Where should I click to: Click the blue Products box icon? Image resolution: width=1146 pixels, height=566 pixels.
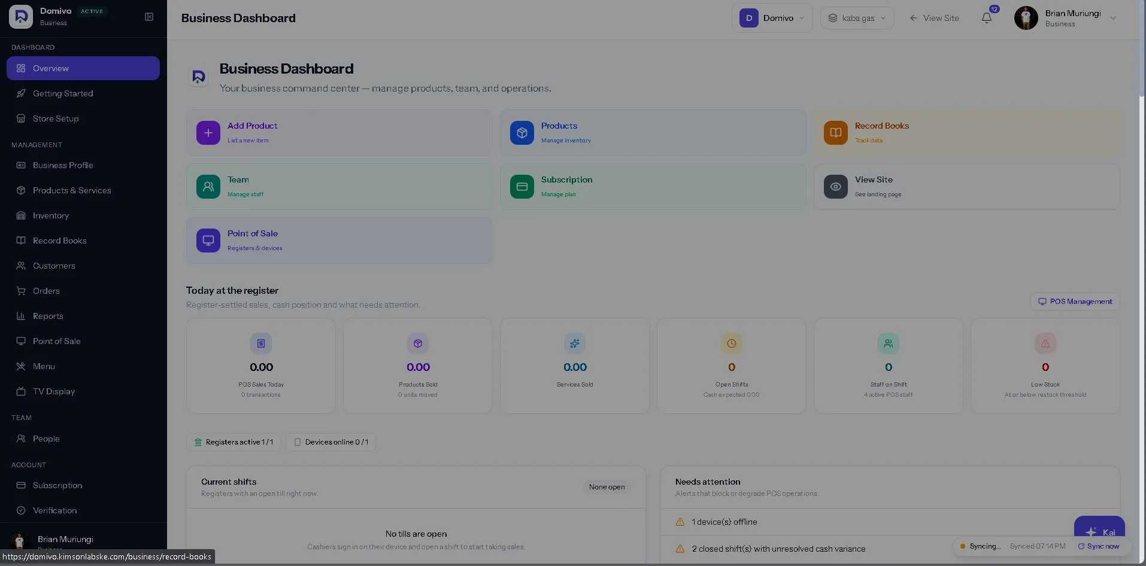point(522,133)
